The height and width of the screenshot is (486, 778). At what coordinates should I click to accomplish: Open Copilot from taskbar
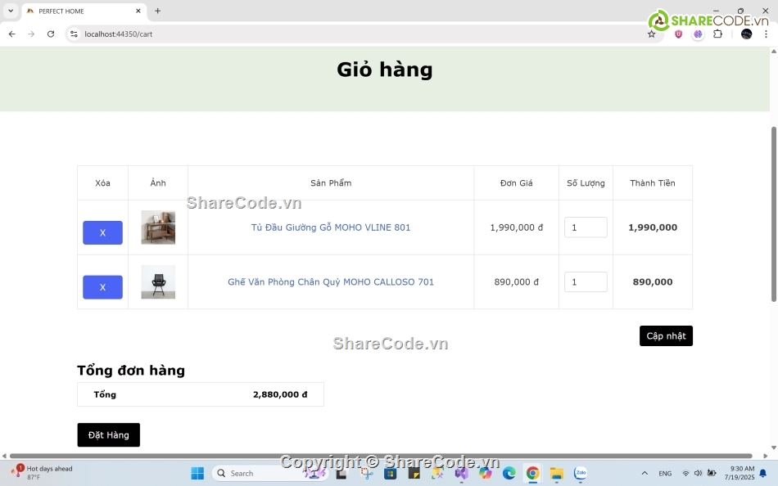[486, 474]
